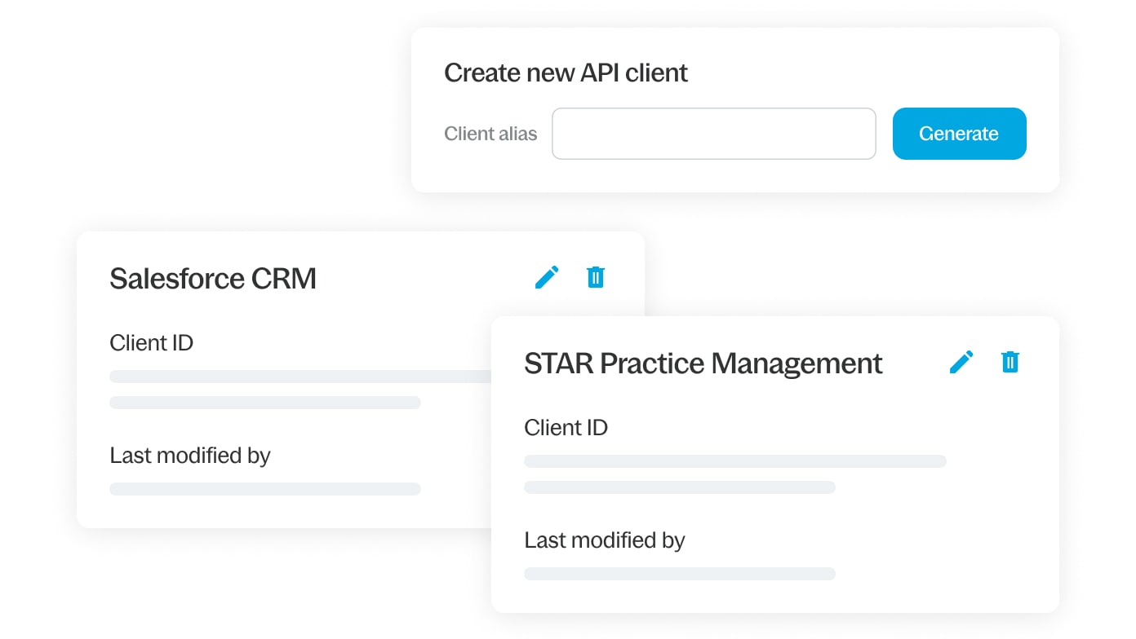Click the Client alias label

point(490,134)
